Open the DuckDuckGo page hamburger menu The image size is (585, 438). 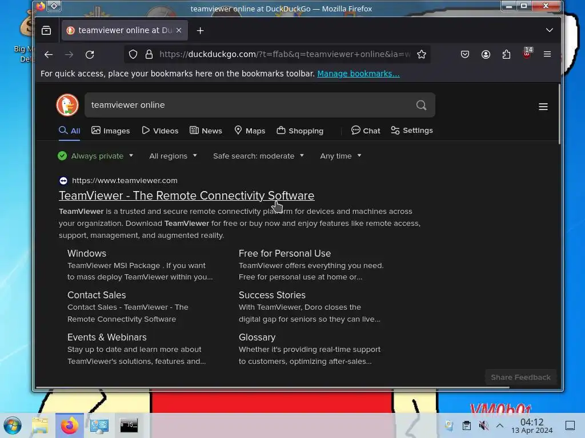[x=543, y=107]
